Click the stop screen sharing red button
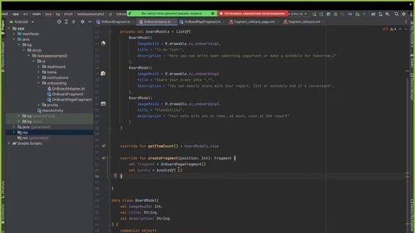The image size is (415, 233). point(253,13)
